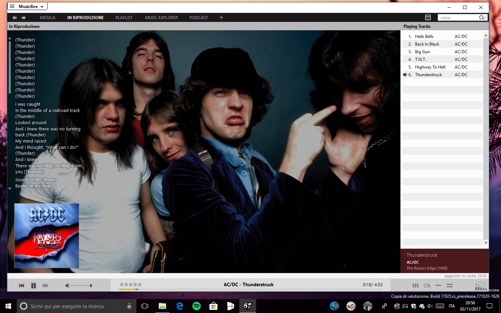501x313 pixels.
Task: Open the panel layout icon
Action: pyautogui.click(x=428, y=17)
